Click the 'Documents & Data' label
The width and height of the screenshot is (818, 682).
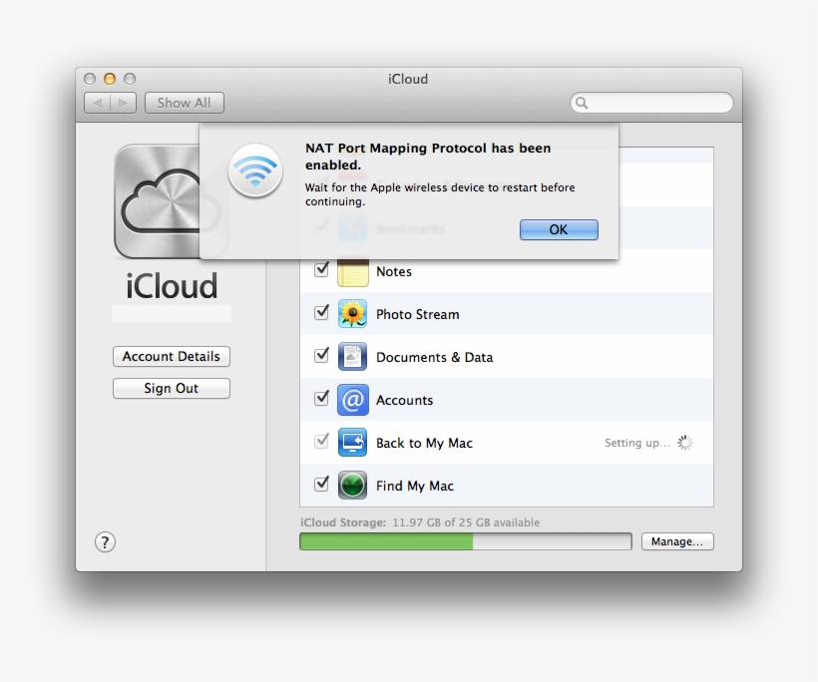435,357
